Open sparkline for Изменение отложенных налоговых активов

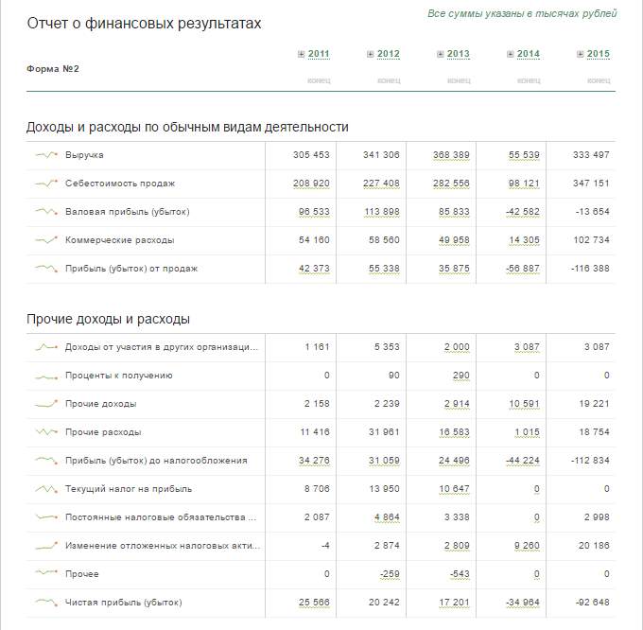coord(46,546)
